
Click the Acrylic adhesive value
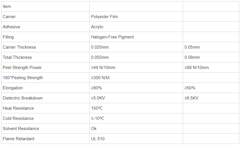coord(97,27)
